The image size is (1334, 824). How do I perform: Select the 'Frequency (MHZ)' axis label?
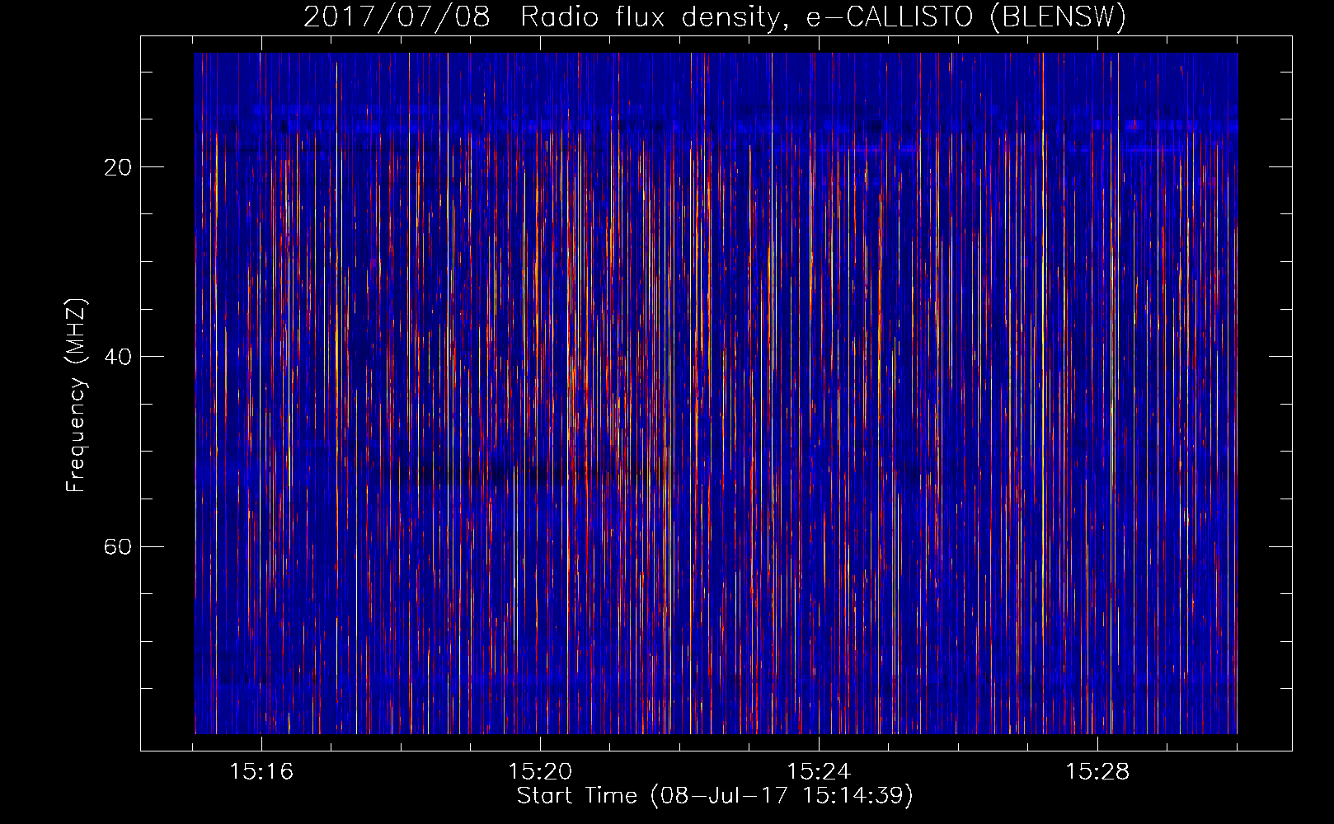click(76, 396)
